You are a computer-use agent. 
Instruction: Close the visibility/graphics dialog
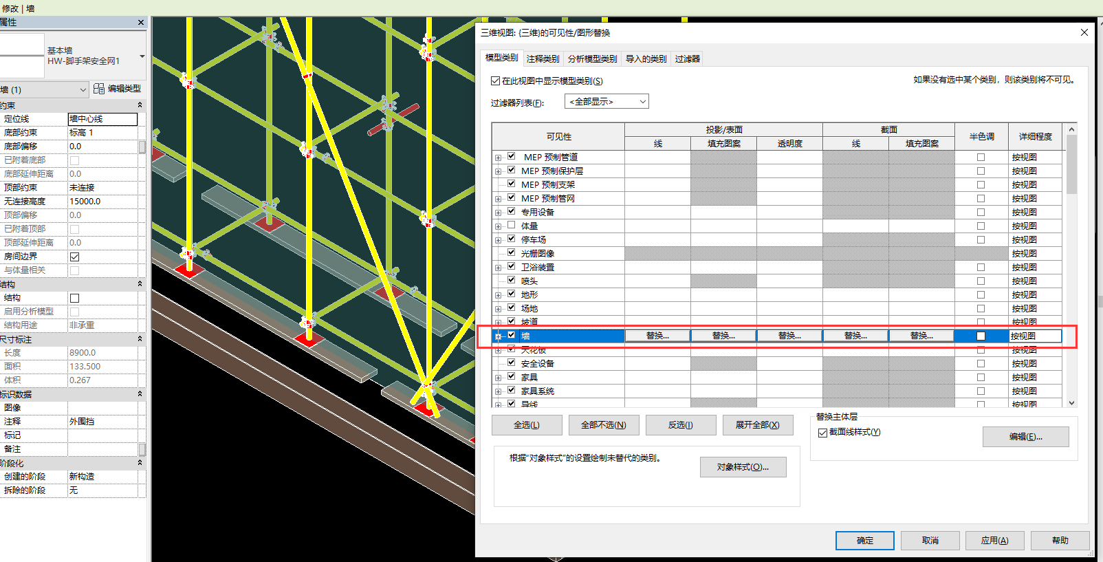[1084, 32]
